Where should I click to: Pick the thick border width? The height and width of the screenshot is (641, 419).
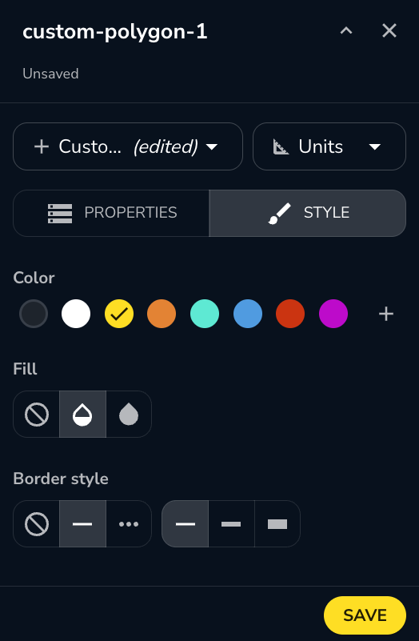click(277, 523)
